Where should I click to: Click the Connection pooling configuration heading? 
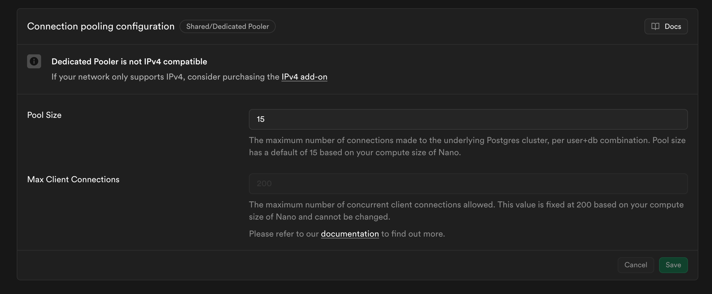pos(101,26)
